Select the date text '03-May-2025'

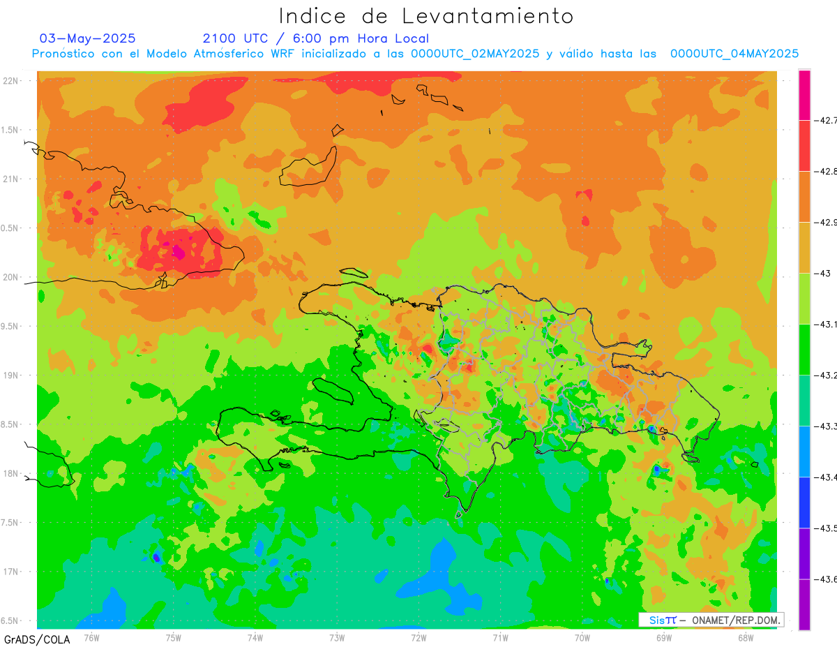(x=88, y=38)
